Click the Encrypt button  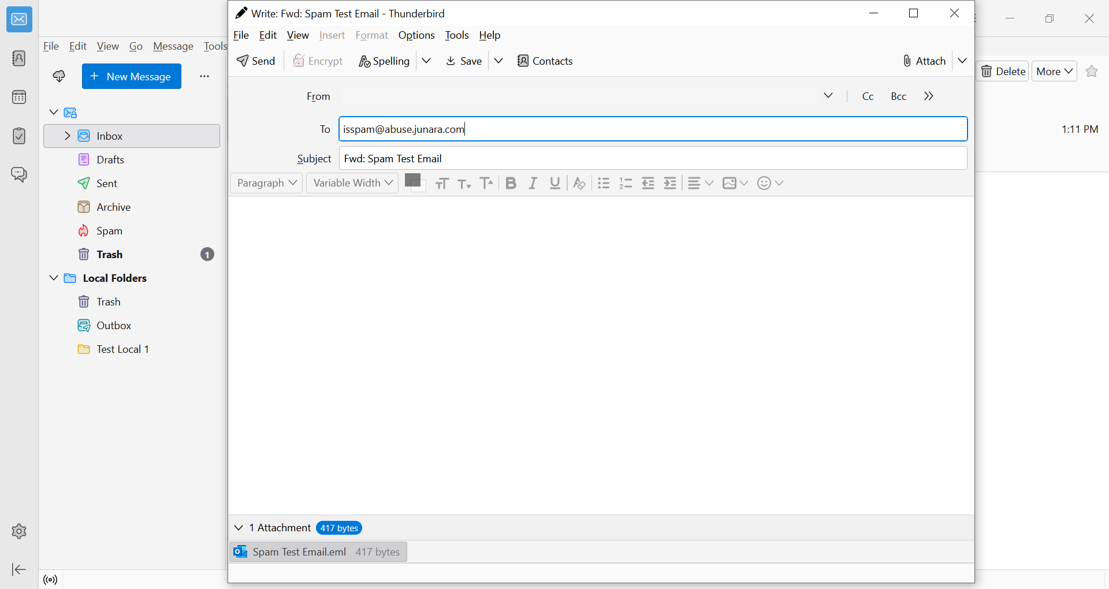click(x=318, y=61)
